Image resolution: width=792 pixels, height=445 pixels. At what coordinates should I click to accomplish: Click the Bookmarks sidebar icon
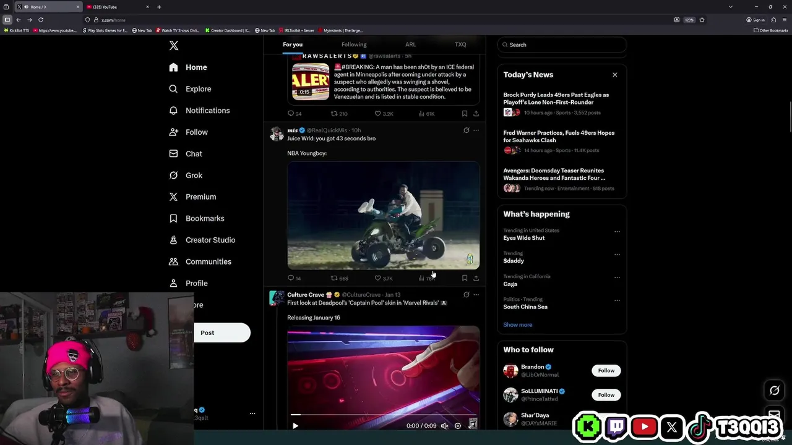(173, 219)
